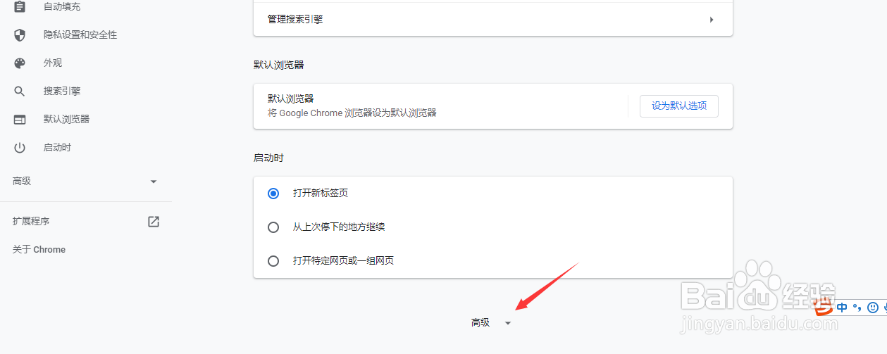Open the 关于 Chrome page
887x354 pixels.
pos(39,250)
